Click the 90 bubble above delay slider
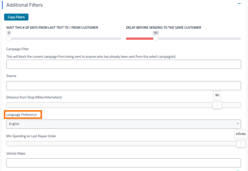 (x=155, y=32)
